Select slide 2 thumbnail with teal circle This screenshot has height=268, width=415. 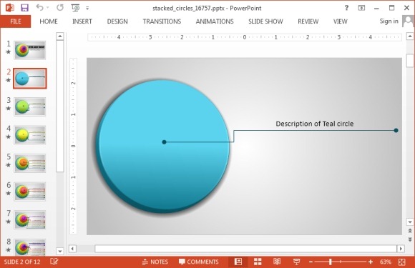(x=30, y=78)
